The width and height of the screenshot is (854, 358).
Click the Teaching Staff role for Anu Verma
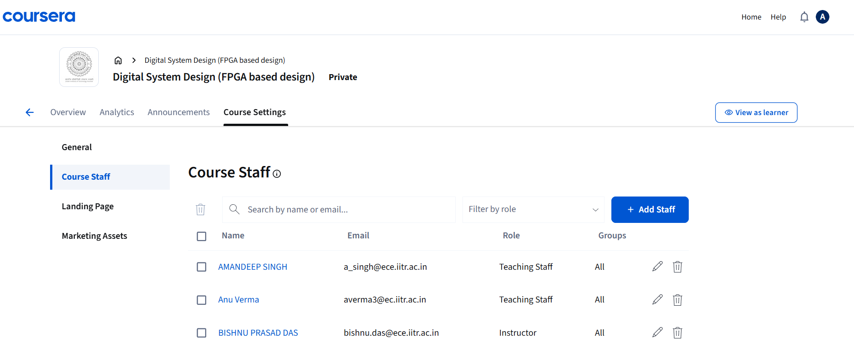point(526,300)
